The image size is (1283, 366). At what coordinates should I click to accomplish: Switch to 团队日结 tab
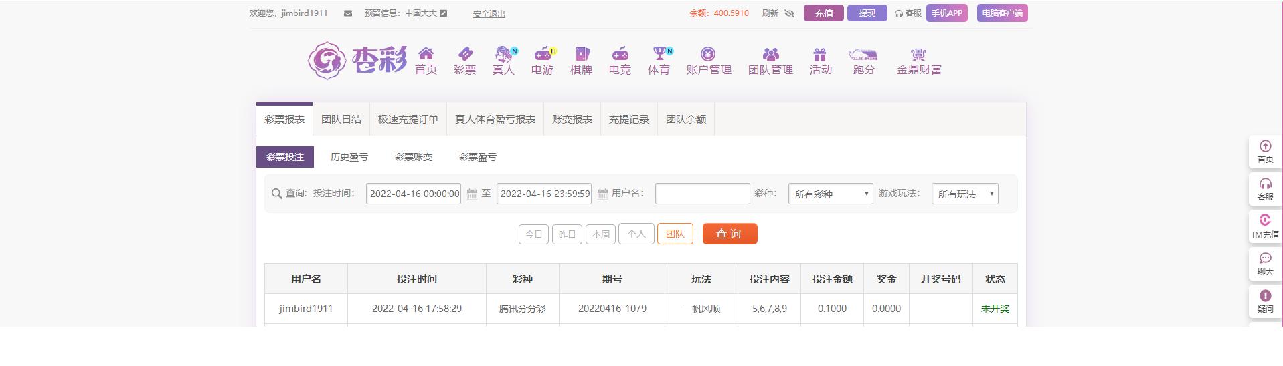341,120
